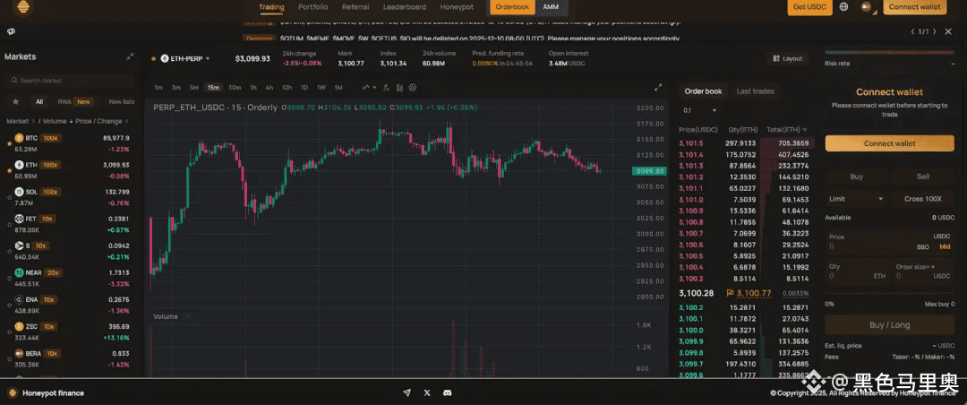Open the Cross 100X leverage setting
Screen dimensions: 967x405
922,199
